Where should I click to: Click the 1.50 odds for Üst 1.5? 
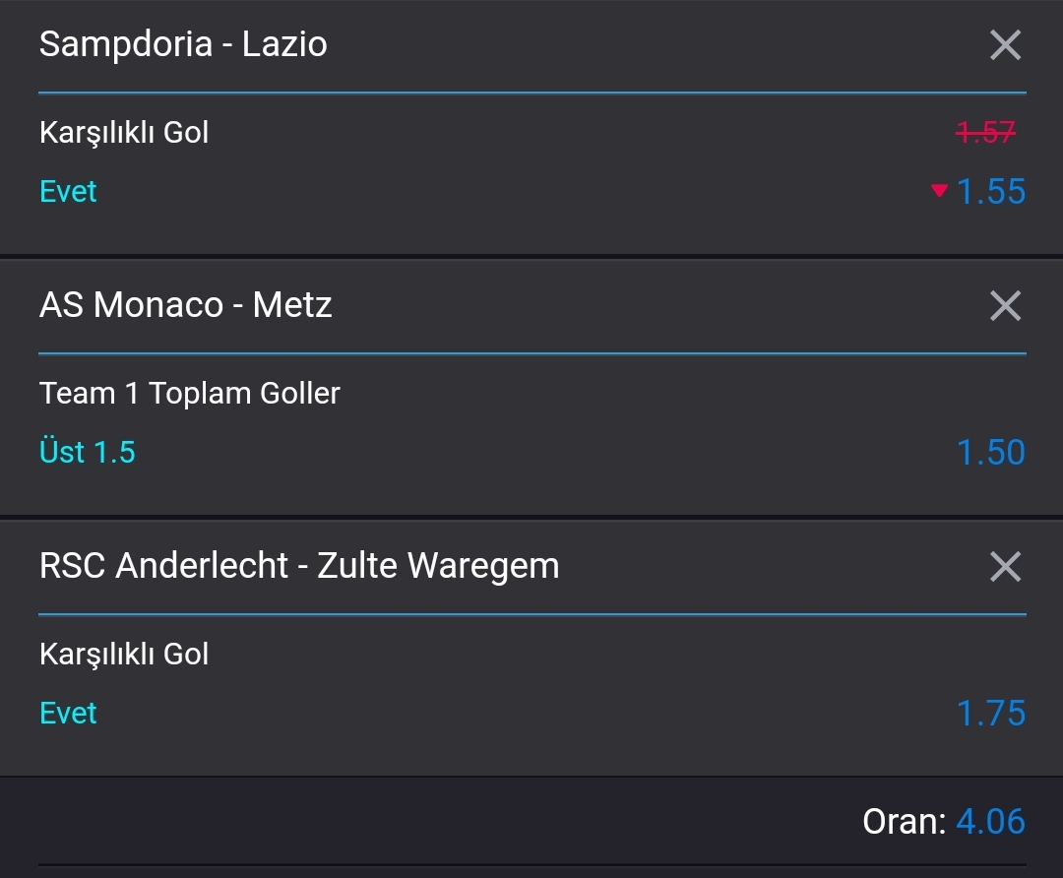(990, 452)
